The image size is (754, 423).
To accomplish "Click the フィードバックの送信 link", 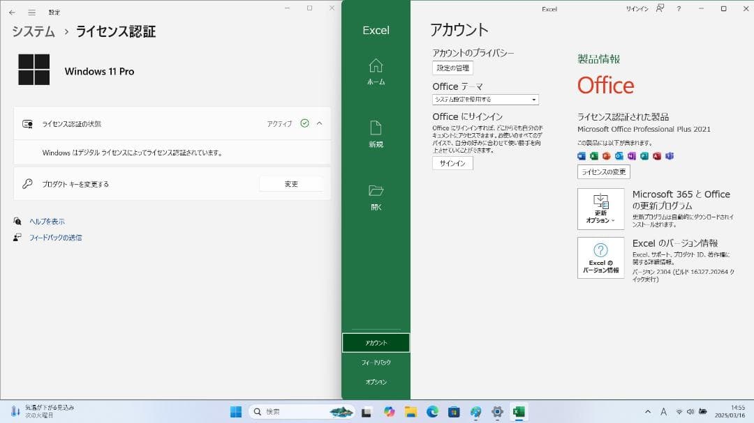I will pos(56,238).
